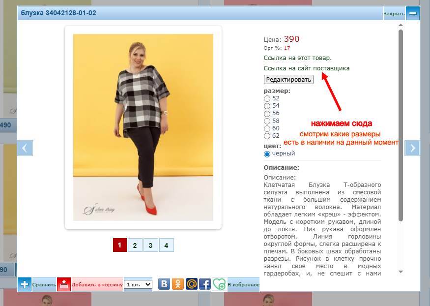Click the blue plus compare icon

pos(25,284)
